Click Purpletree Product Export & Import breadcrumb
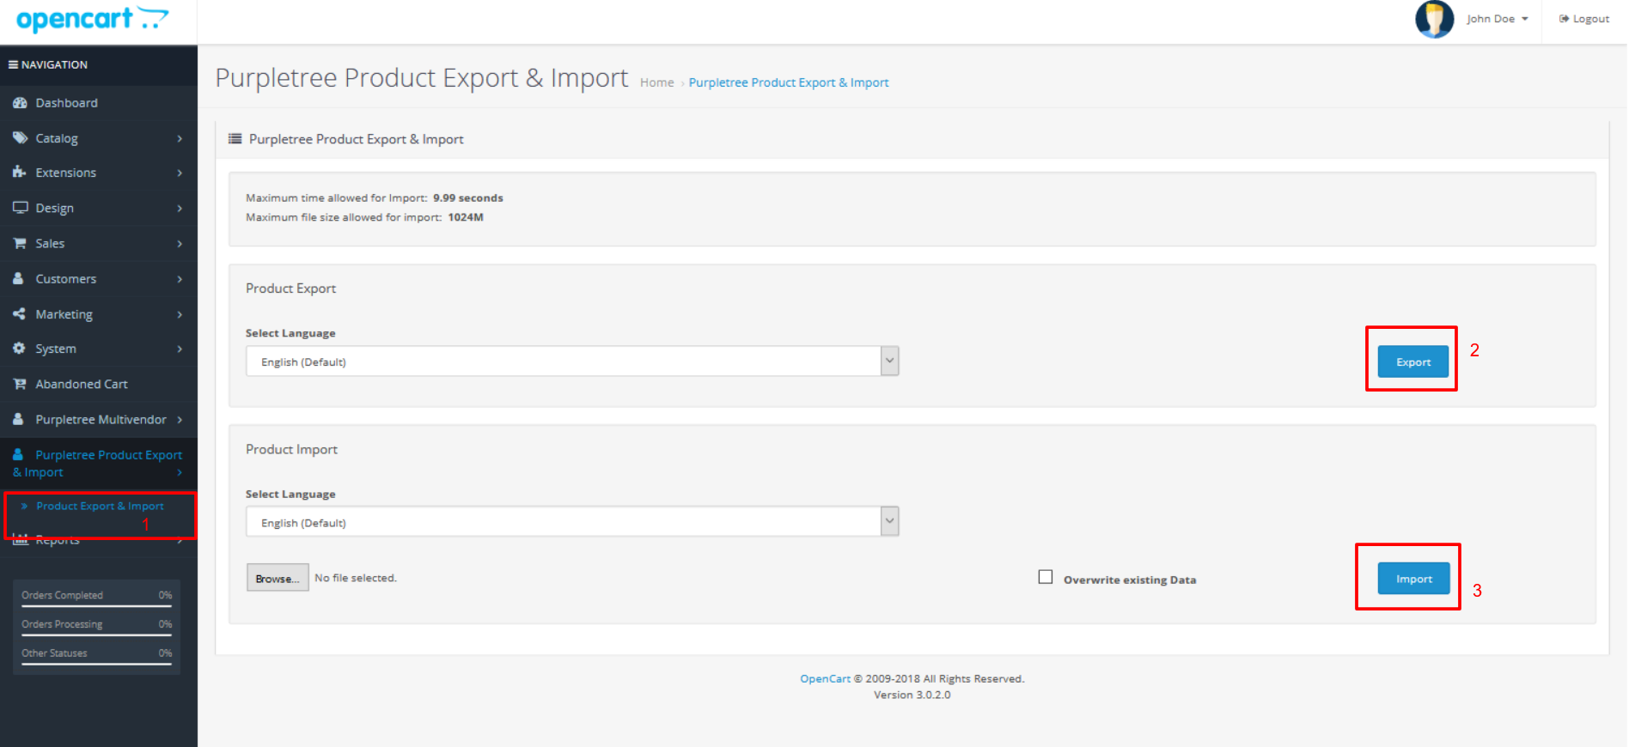 (x=789, y=82)
